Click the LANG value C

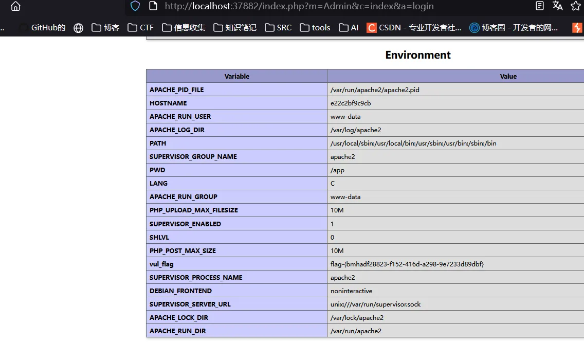[333, 183]
